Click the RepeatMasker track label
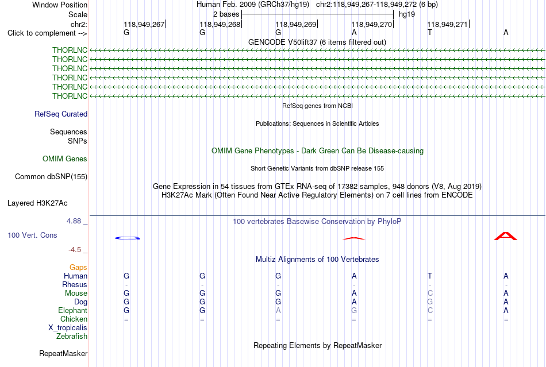The height and width of the screenshot is (367, 546). coord(63,353)
